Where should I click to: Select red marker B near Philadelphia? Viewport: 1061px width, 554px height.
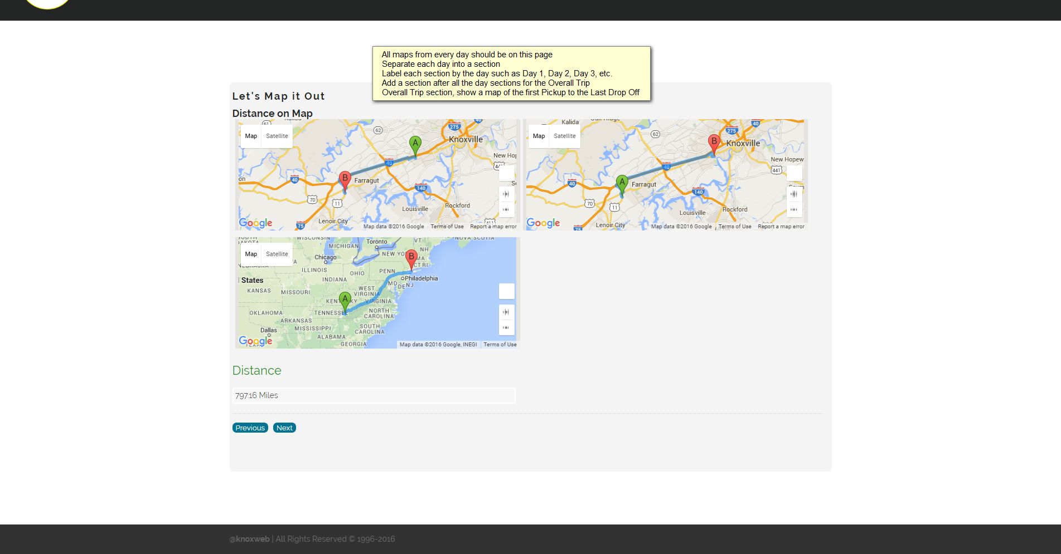[x=411, y=261]
